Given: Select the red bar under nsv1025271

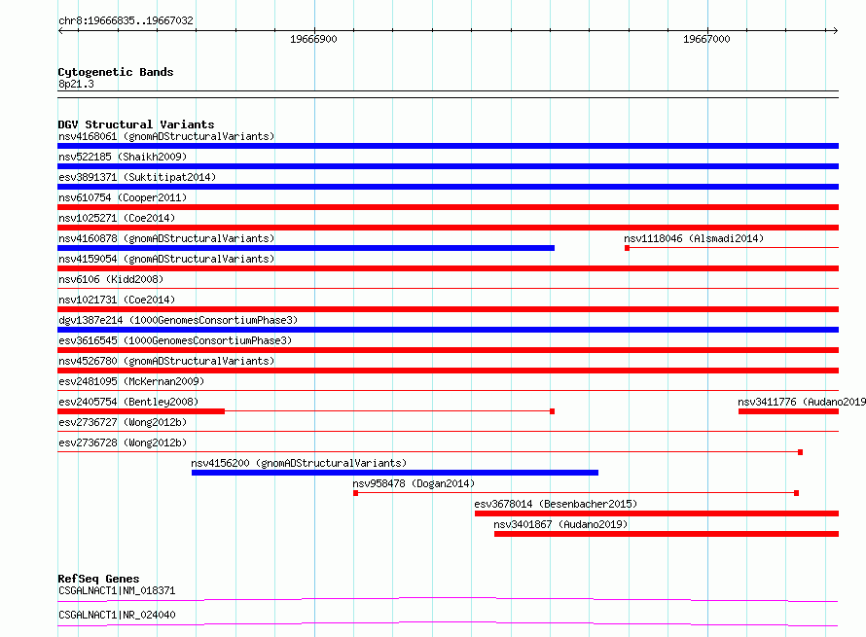Looking at the screenshot, I should [448, 228].
